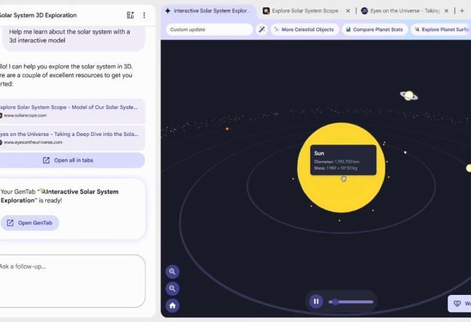Select the Explore Planet Surface chip
471x322 pixels.
pos(442,30)
